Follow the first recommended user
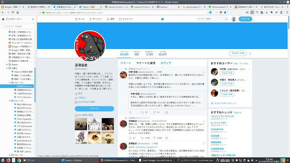The image size is (290, 163). click(x=227, y=73)
